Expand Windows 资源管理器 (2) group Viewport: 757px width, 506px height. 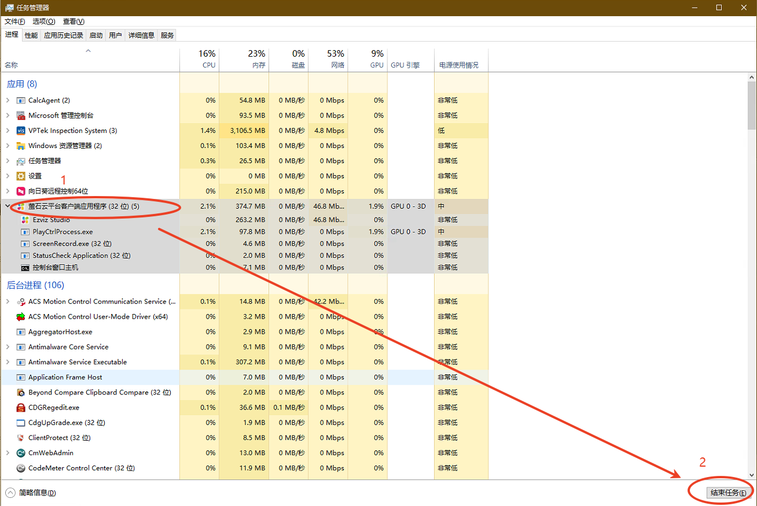pos(8,146)
